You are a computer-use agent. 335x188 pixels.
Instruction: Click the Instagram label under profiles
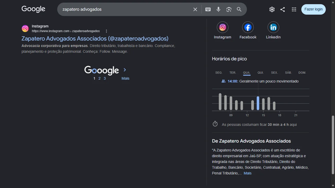pyautogui.click(x=222, y=37)
